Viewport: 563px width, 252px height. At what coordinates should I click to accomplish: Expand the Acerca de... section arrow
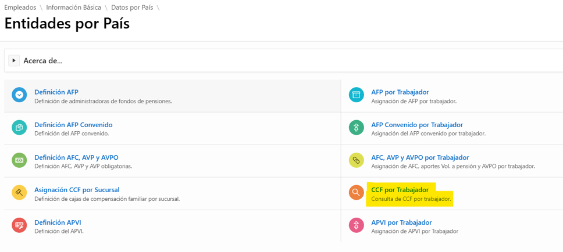click(x=14, y=60)
